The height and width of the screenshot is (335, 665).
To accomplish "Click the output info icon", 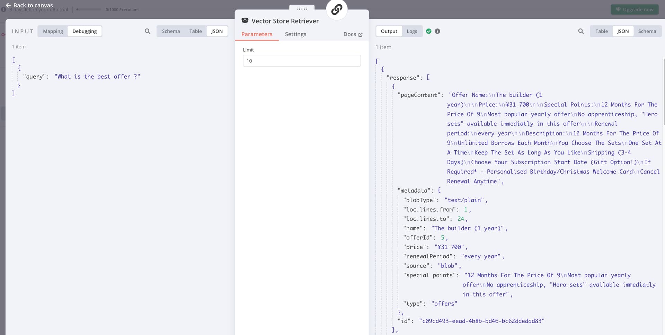I will tap(437, 31).
